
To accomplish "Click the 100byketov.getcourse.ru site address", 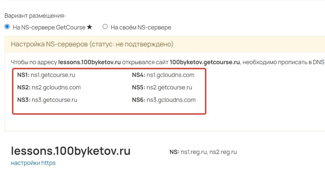I will tap(205, 62).
